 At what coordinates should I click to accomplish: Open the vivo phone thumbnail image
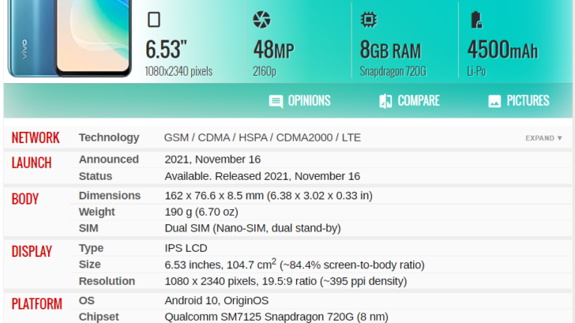click(x=70, y=38)
